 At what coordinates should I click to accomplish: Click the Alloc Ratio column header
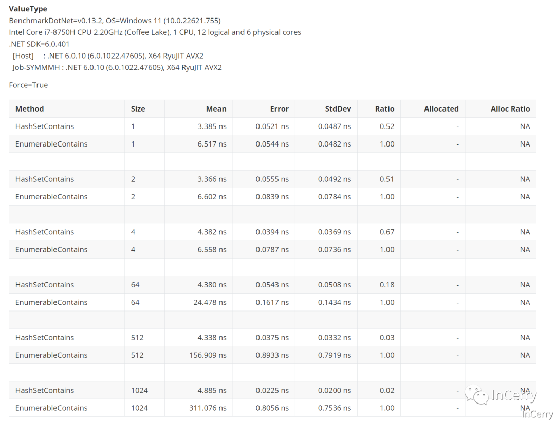coord(510,109)
